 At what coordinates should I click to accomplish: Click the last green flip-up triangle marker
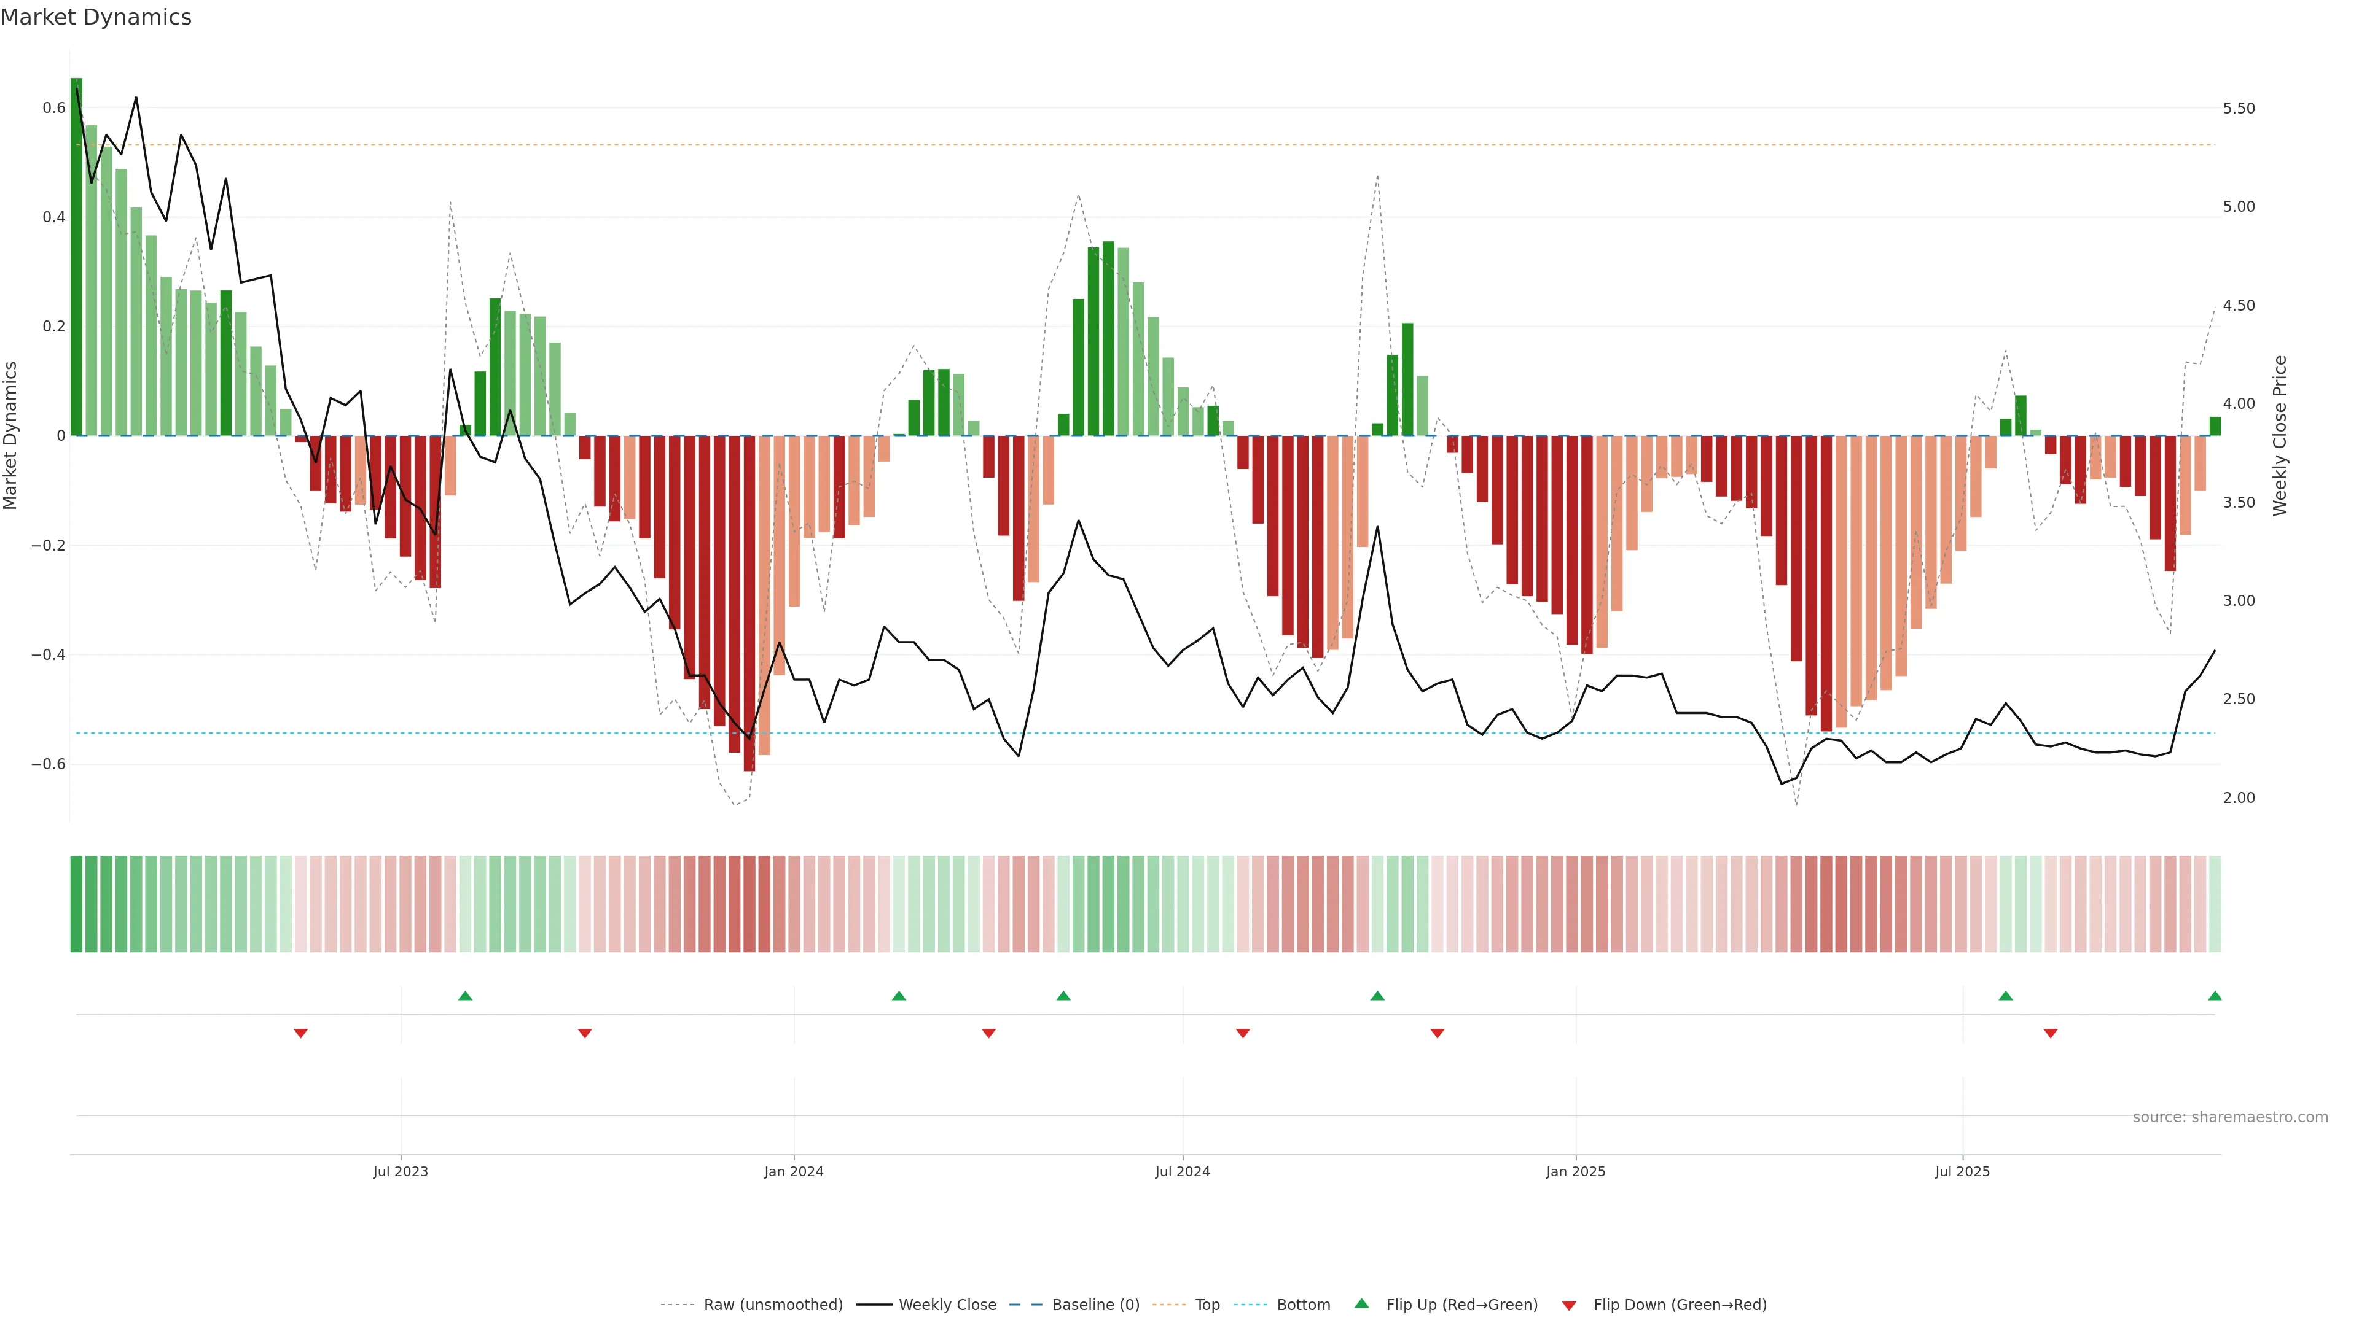[2214, 996]
